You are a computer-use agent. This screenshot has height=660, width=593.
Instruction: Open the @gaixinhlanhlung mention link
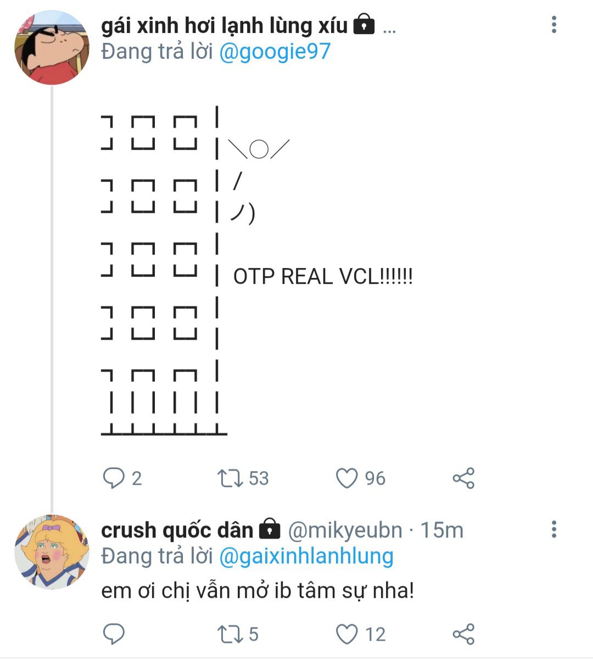click(x=306, y=556)
